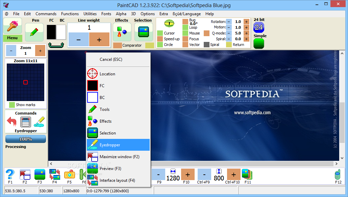Image resolution: width=348 pixels, height=197 pixels.
Task: Toggle the Bug option box
Action: (185, 22)
